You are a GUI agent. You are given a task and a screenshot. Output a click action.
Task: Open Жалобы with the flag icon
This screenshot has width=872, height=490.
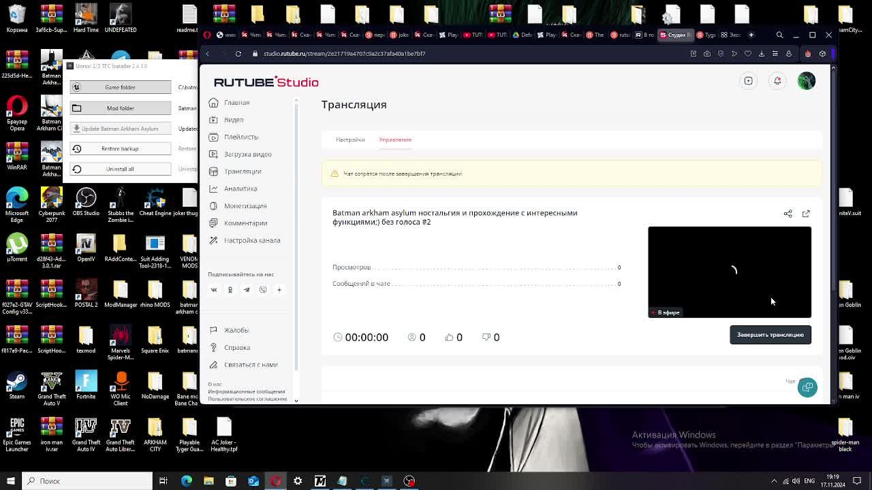[229, 330]
